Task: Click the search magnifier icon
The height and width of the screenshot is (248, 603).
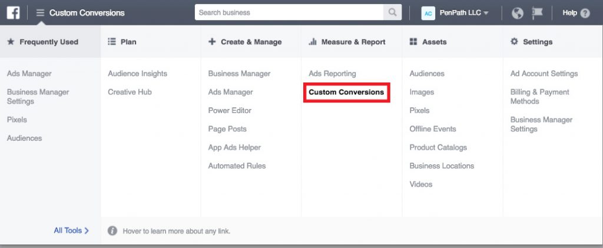Action: [x=392, y=12]
